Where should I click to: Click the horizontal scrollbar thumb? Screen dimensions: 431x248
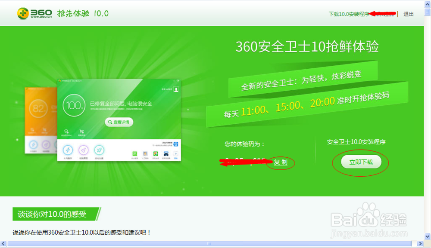(209, 244)
